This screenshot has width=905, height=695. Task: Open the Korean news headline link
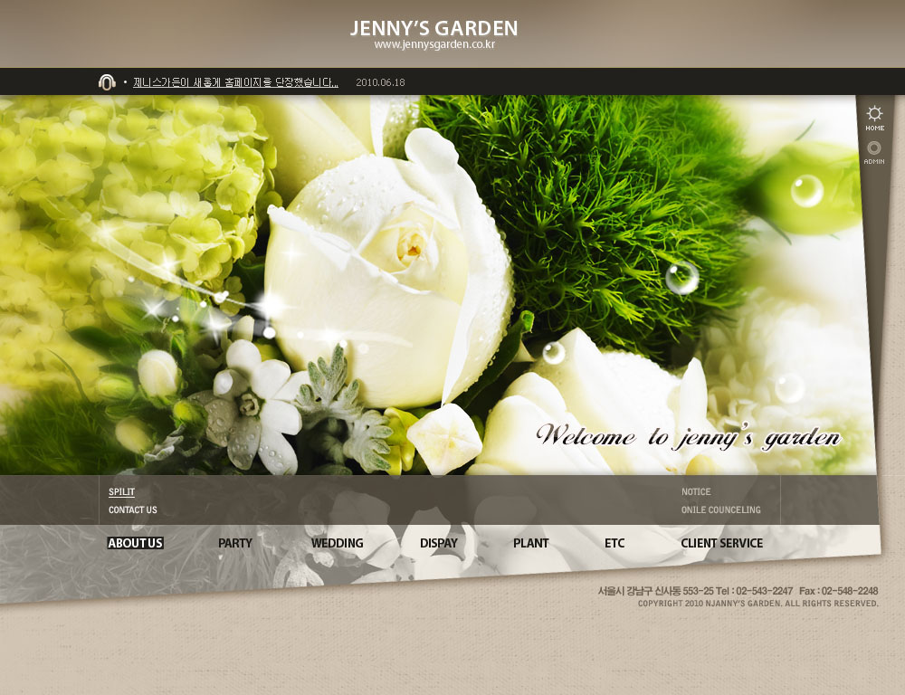click(235, 82)
